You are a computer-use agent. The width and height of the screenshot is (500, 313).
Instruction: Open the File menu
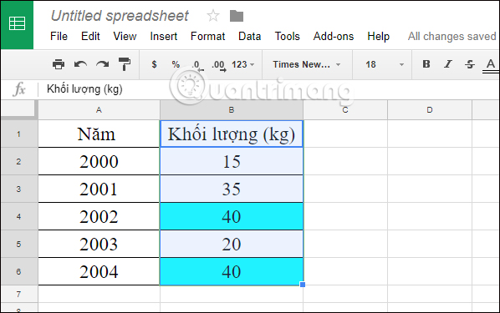(x=59, y=36)
